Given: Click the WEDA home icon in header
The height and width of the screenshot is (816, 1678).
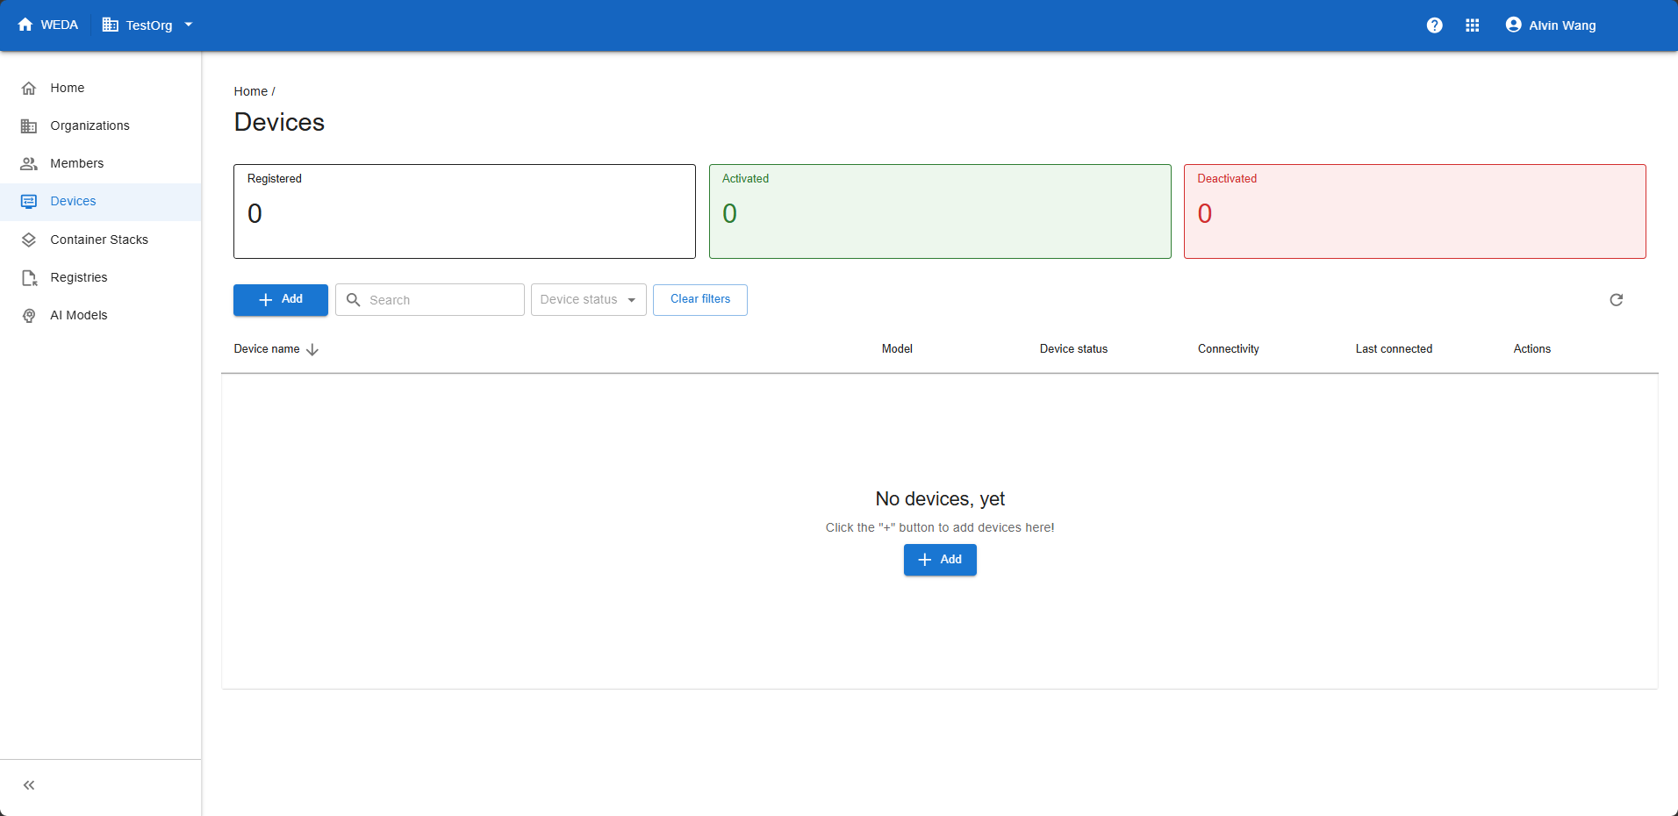Looking at the screenshot, I should tap(25, 25).
